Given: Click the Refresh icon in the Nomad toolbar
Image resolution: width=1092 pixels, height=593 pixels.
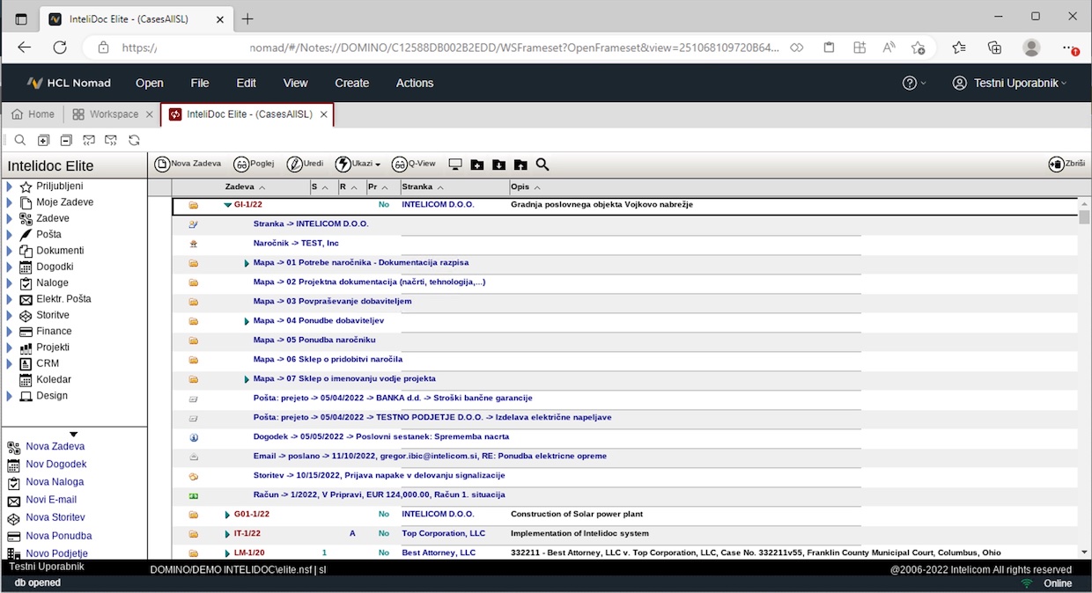Looking at the screenshot, I should [134, 140].
